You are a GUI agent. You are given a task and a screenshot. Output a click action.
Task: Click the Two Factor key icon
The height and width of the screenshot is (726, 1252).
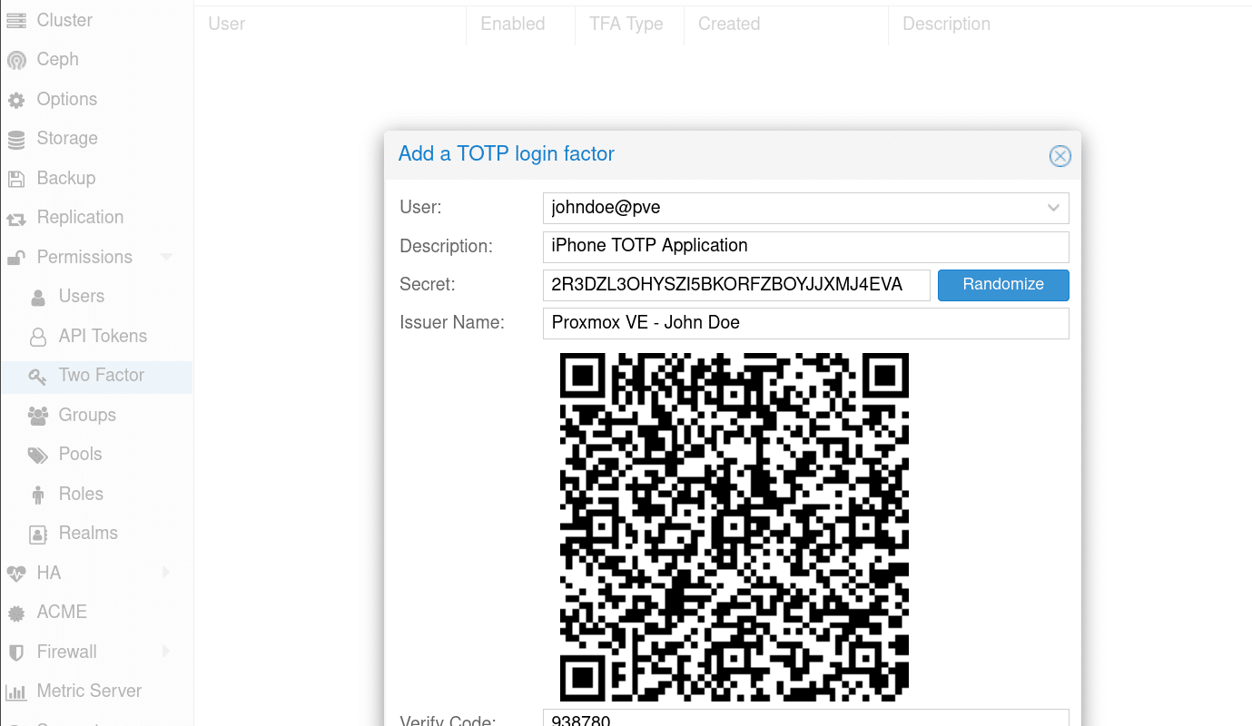(x=38, y=376)
